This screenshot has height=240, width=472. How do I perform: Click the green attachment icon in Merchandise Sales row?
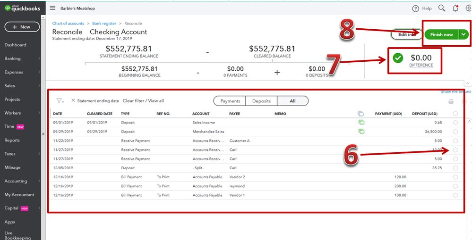[361, 131]
